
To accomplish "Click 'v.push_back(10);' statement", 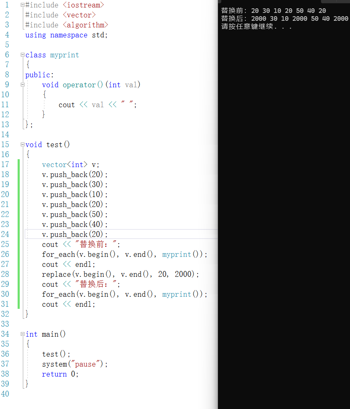I will pos(75,195).
